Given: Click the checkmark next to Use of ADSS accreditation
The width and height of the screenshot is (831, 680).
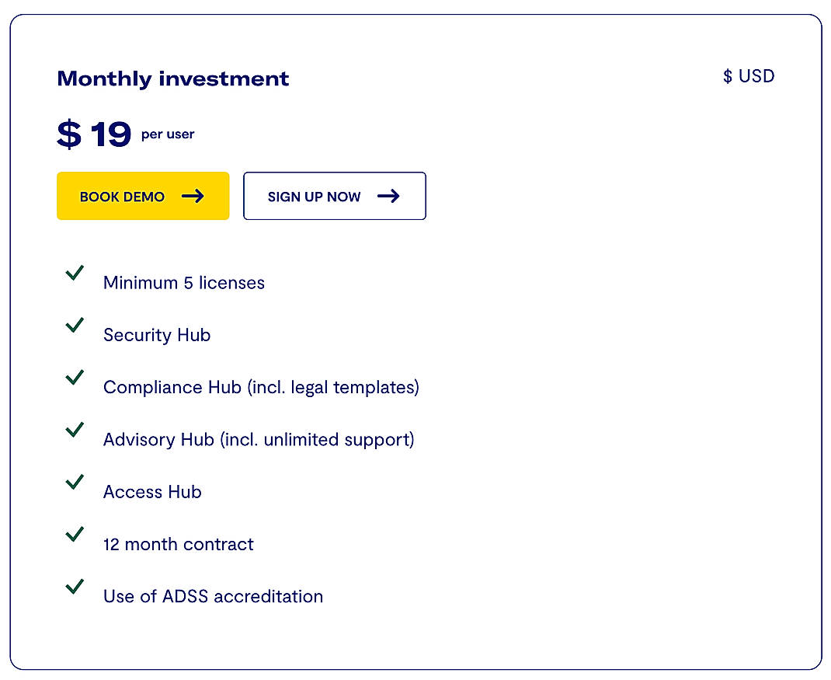Looking at the screenshot, I should tap(75, 587).
